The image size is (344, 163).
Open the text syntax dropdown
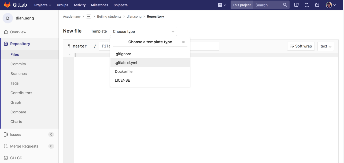(x=325, y=46)
